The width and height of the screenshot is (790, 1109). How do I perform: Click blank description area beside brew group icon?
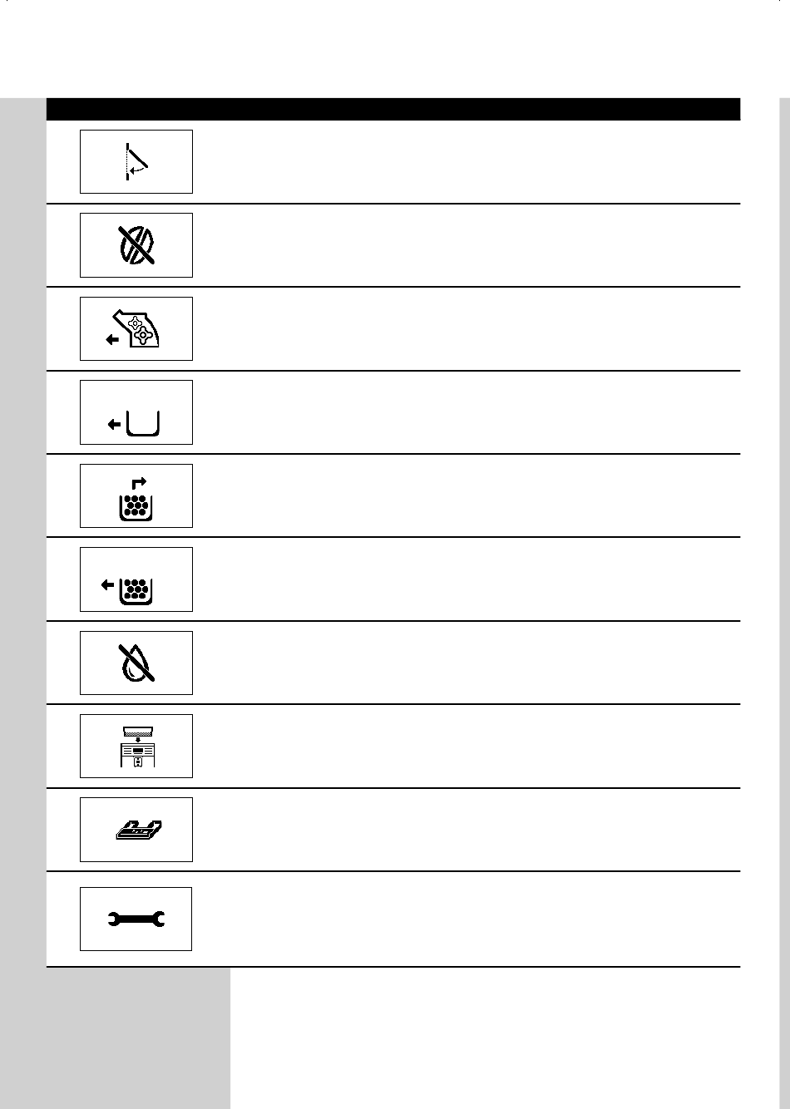466,328
